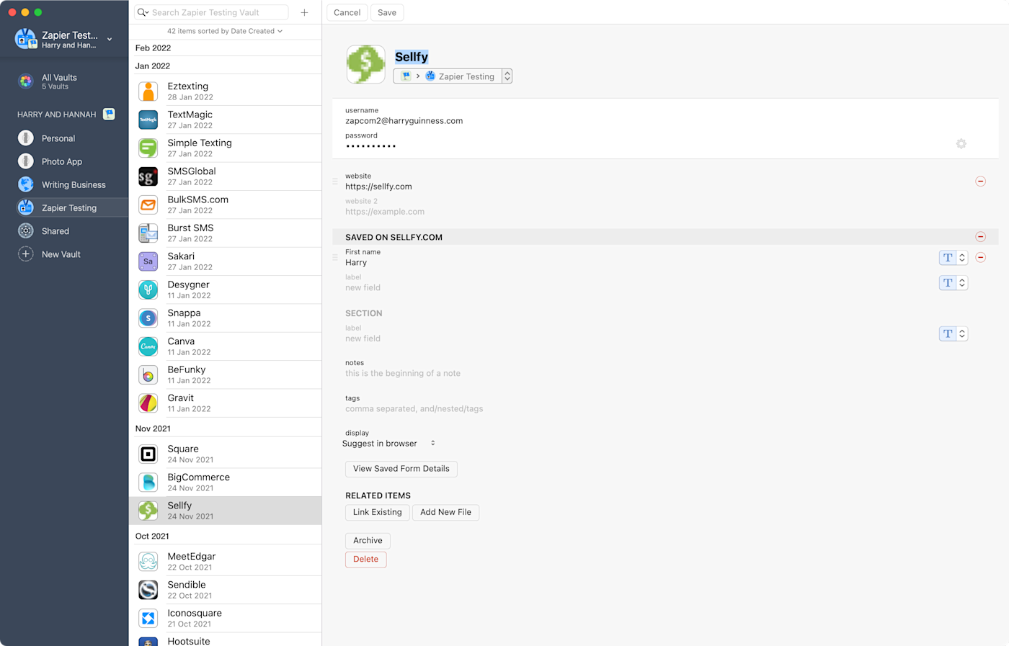Select Sendible in item list
The height and width of the screenshot is (646, 1009).
pos(225,590)
